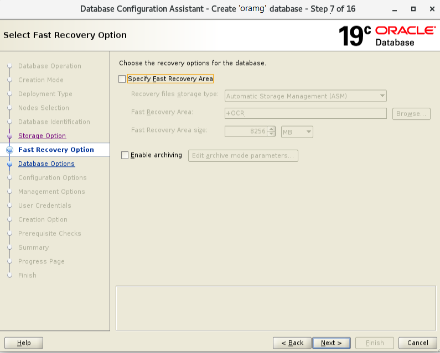Cancel the database creation wizard
Screen dimensions: 440x353
pyautogui.click(x=418, y=343)
